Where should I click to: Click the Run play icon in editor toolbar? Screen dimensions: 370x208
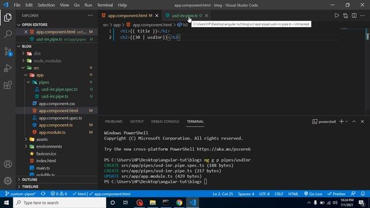[336, 16]
